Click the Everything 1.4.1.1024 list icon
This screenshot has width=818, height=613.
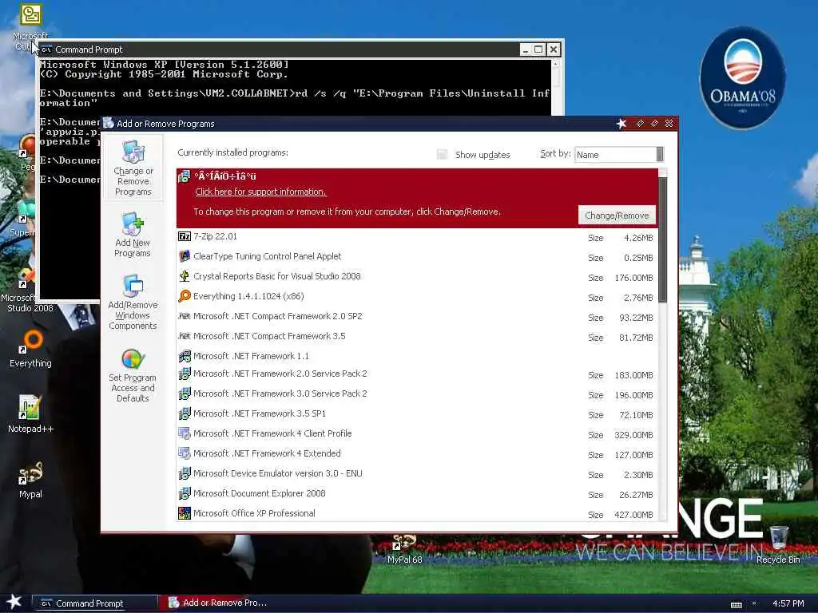(x=185, y=296)
